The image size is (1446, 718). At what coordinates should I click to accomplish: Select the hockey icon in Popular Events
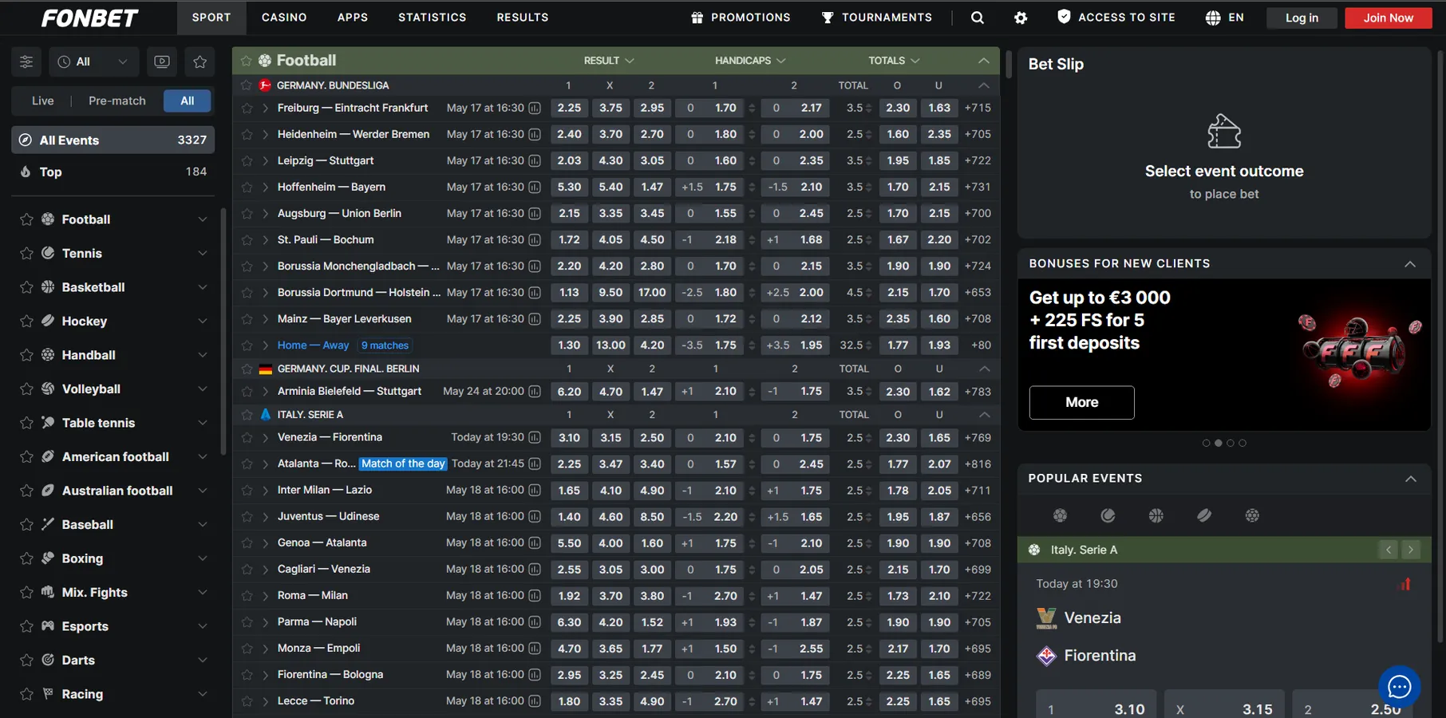(x=1204, y=515)
